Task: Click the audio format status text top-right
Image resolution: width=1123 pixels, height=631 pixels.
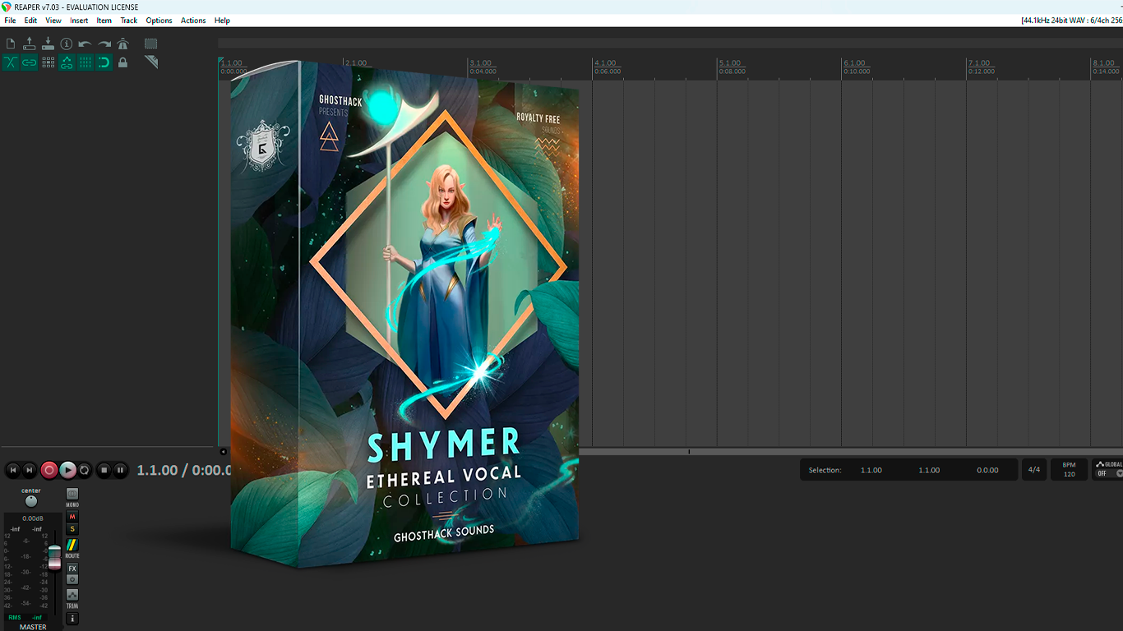Action: pos(1071,21)
